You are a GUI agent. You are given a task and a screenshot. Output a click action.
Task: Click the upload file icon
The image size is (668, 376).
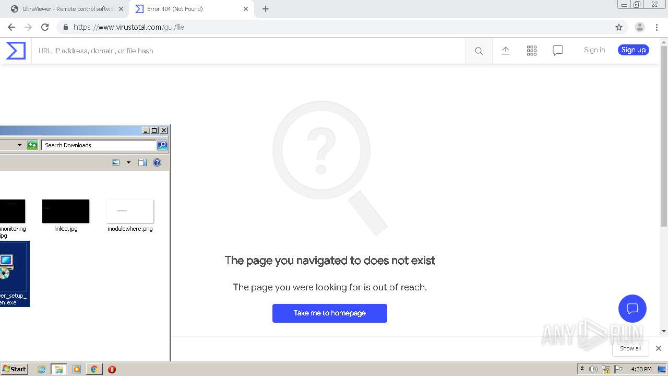click(x=505, y=50)
